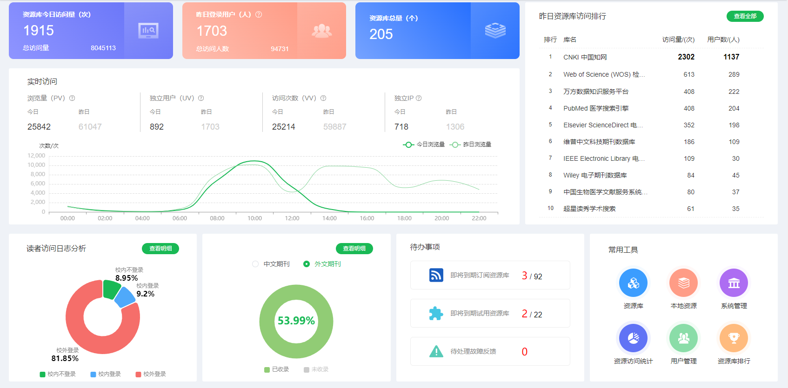Toggle the 校外登录 legend in donut chart
788x388 pixels.
click(x=150, y=374)
